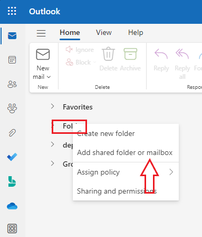The height and width of the screenshot is (237, 202).
Task: Open the New mail dropdown arrow
Action: point(49,77)
